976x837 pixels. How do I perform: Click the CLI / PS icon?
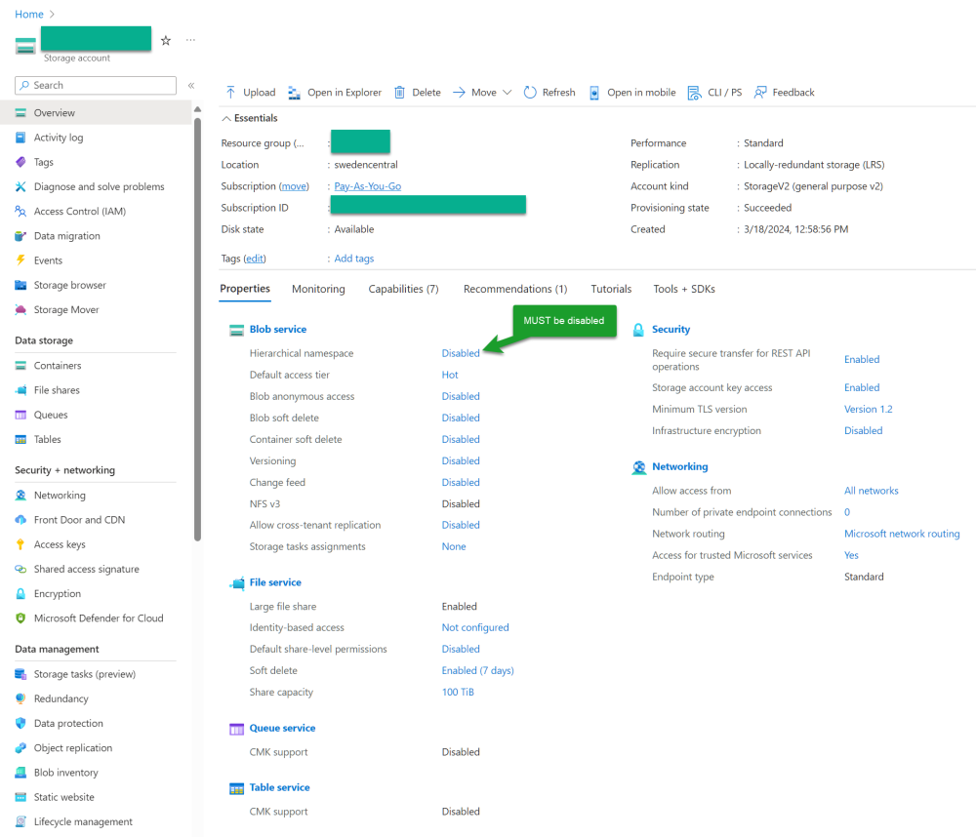click(694, 93)
